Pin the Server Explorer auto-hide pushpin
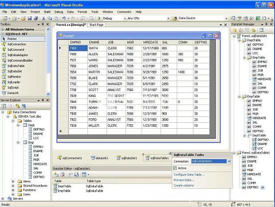 pyautogui.click(x=43, y=100)
